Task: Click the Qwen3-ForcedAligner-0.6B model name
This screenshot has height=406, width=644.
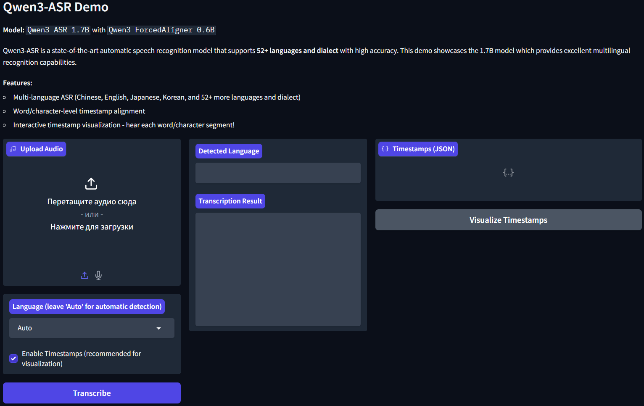Action: [161, 30]
